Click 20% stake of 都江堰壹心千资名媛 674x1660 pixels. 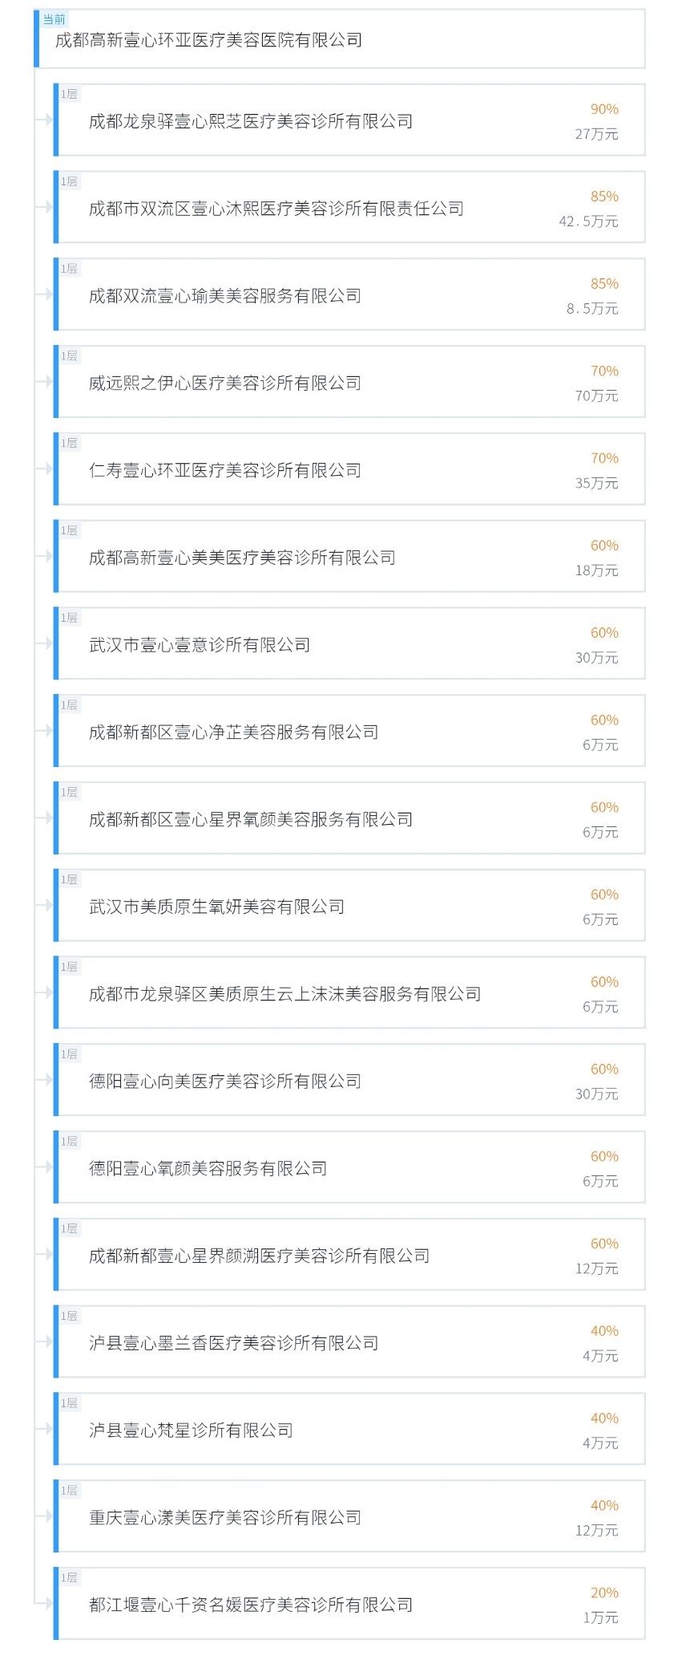click(604, 1593)
